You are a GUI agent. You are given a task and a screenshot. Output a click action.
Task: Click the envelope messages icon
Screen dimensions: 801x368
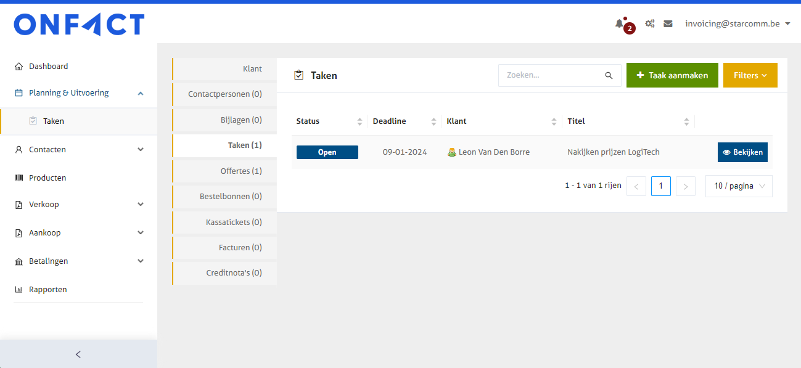point(668,24)
